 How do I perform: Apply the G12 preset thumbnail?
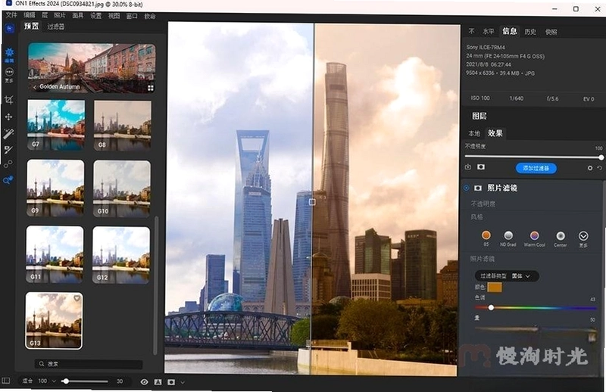pos(121,255)
